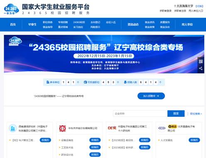The width and height of the screenshot is (206, 158).
Task: Open the 【校】NLP算法工程 job posting
Action: point(23,140)
